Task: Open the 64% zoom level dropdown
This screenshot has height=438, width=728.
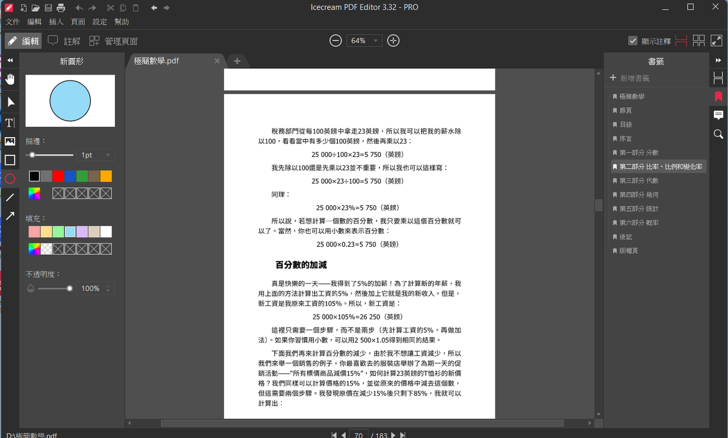Action: coord(364,40)
